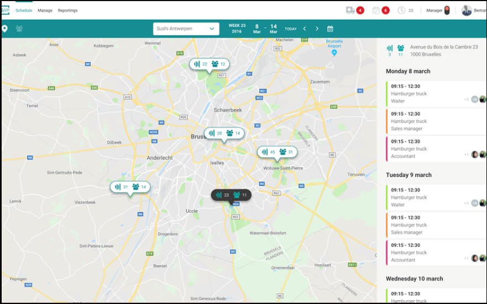This screenshot has height=304, width=487.
Task: Click the dark selected marker showing 23 and 11
Action: pos(232,195)
